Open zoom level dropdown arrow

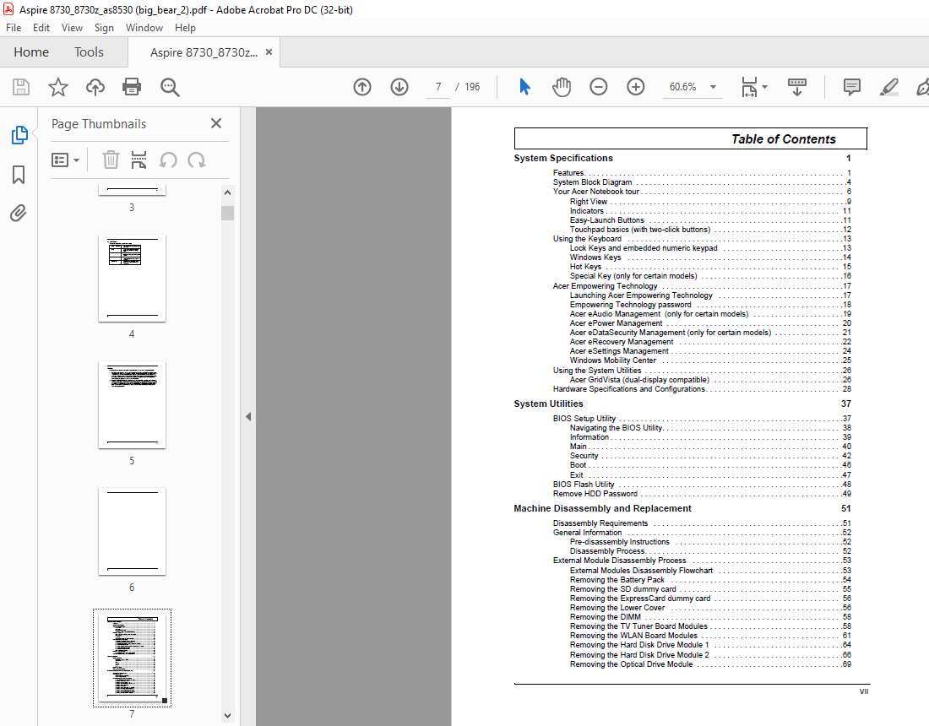(x=713, y=87)
